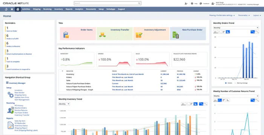Open the Recent Records clock icon

coord(6,9)
